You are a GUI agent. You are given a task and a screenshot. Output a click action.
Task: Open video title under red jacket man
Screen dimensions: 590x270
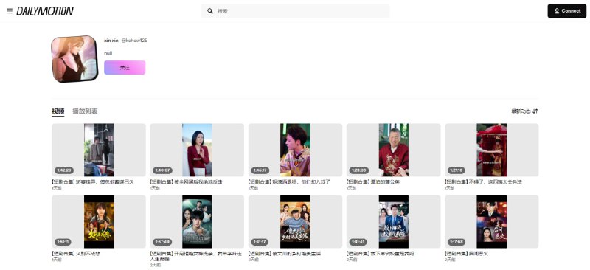pyautogui.click(x=373, y=182)
